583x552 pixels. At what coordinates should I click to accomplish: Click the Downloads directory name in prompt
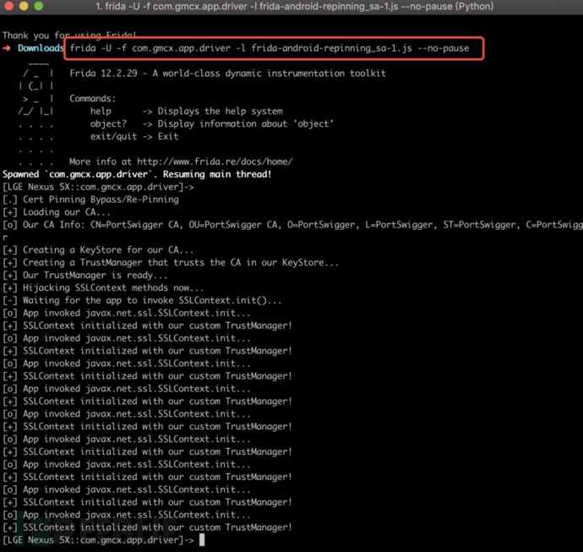click(41, 48)
